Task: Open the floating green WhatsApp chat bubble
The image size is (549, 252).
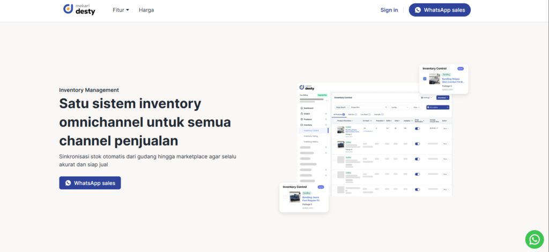Action: pos(535,239)
